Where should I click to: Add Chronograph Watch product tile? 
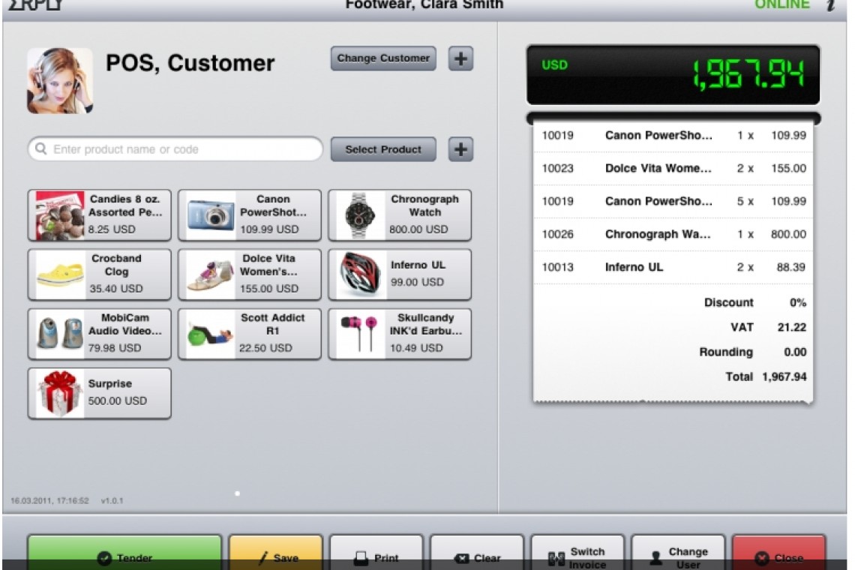click(400, 215)
